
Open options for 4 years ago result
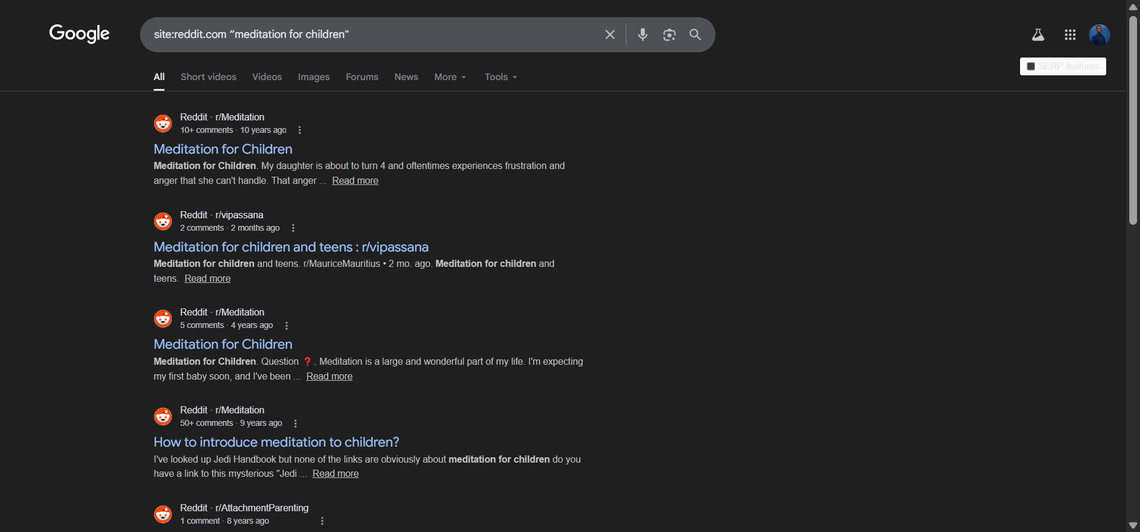[x=286, y=326]
